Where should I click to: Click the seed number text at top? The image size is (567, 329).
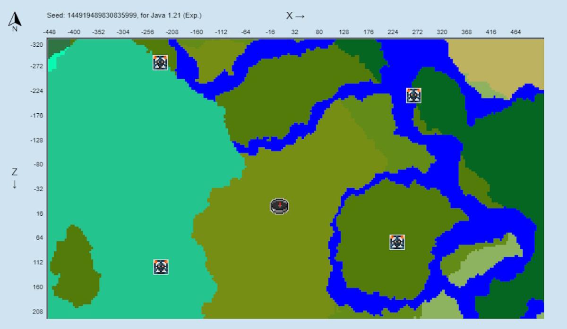point(124,16)
